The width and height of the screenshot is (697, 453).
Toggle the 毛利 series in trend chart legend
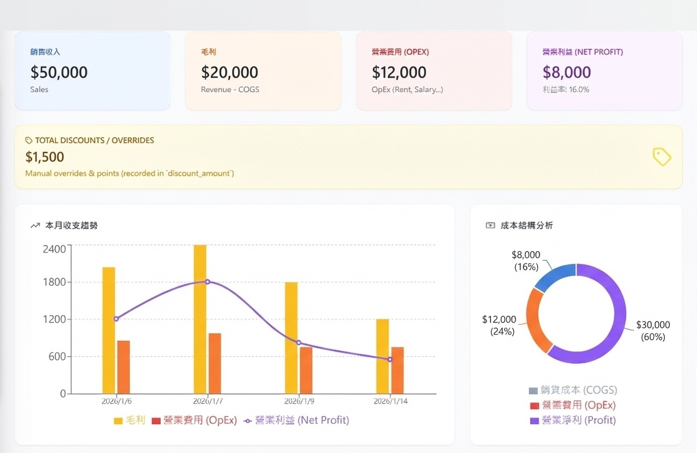[130, 420]
